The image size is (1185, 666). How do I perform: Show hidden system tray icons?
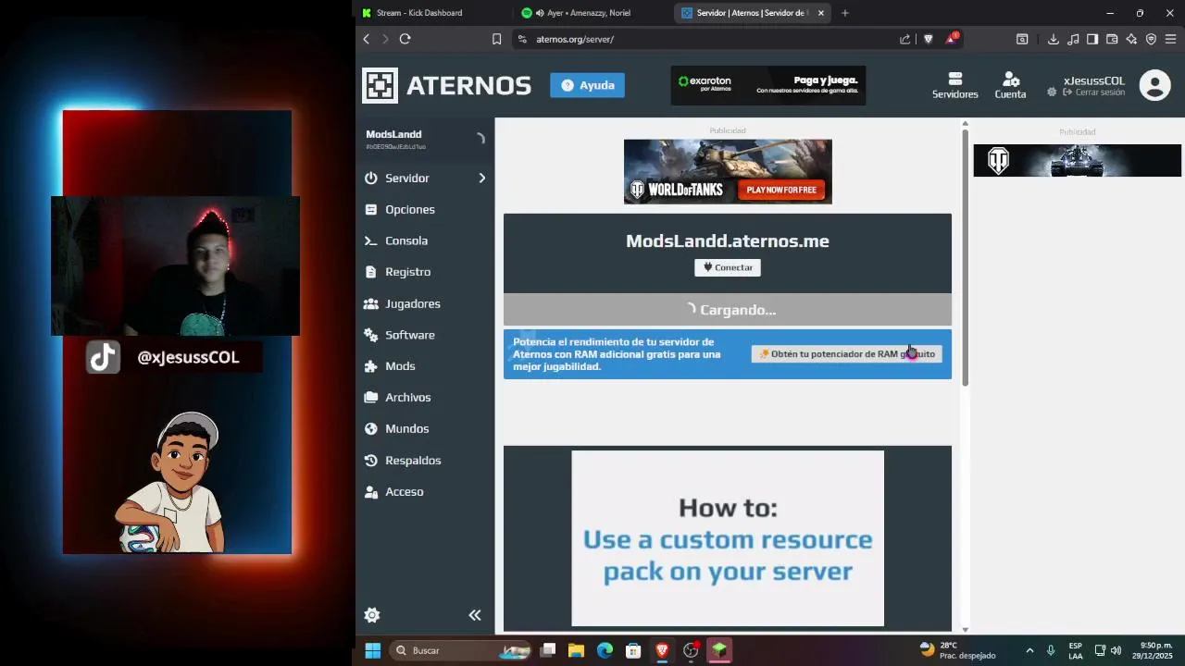(1029, 650)
